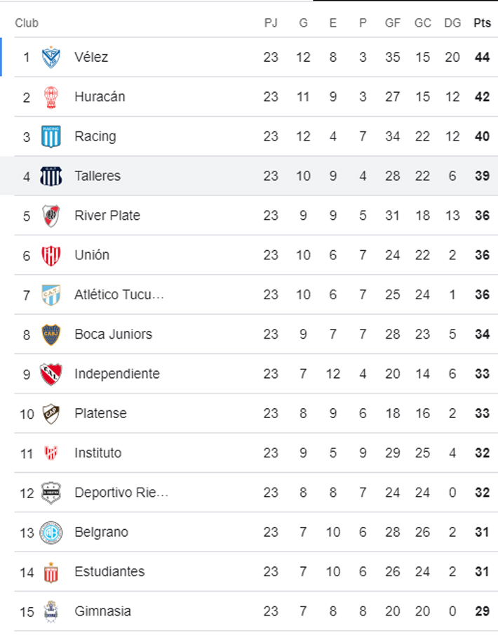
Task: Open the River Plate crest icon
Action: 51,216
